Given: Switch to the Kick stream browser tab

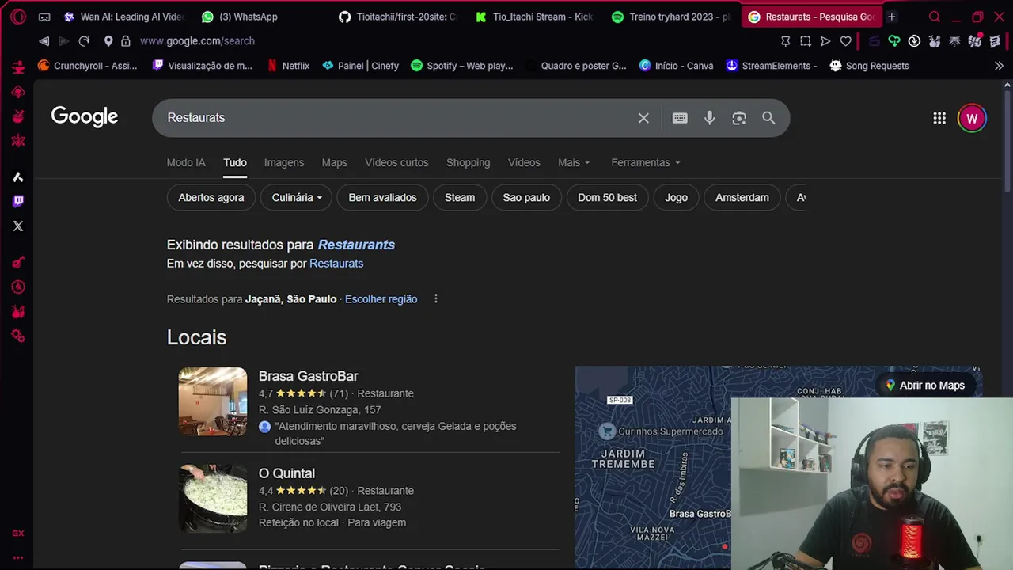Looking at the screenshot, I should point(534,17).
